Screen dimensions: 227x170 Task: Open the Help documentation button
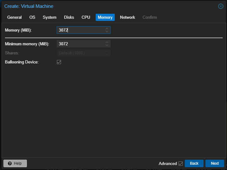(15, 163)
